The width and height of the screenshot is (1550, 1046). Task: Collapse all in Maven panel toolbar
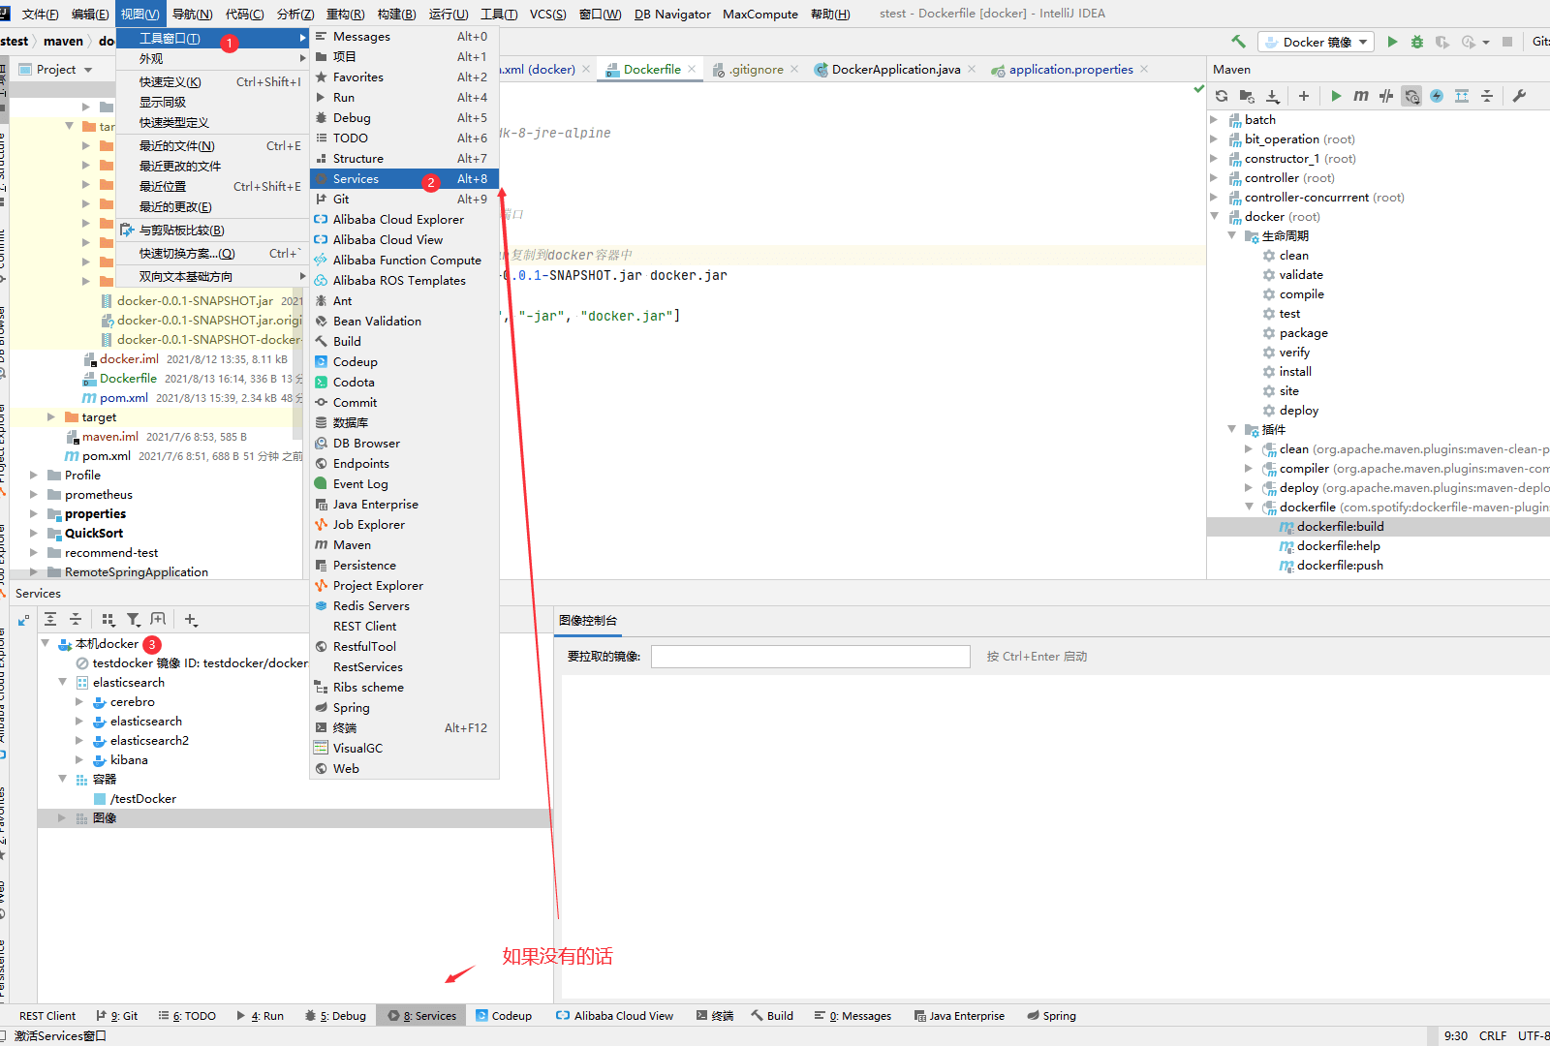click(x=1487, y=96)
